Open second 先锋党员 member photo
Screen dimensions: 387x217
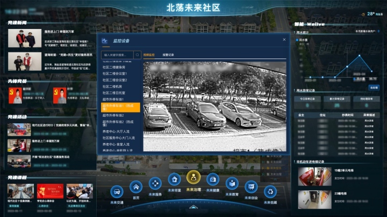tap(60, 95)
